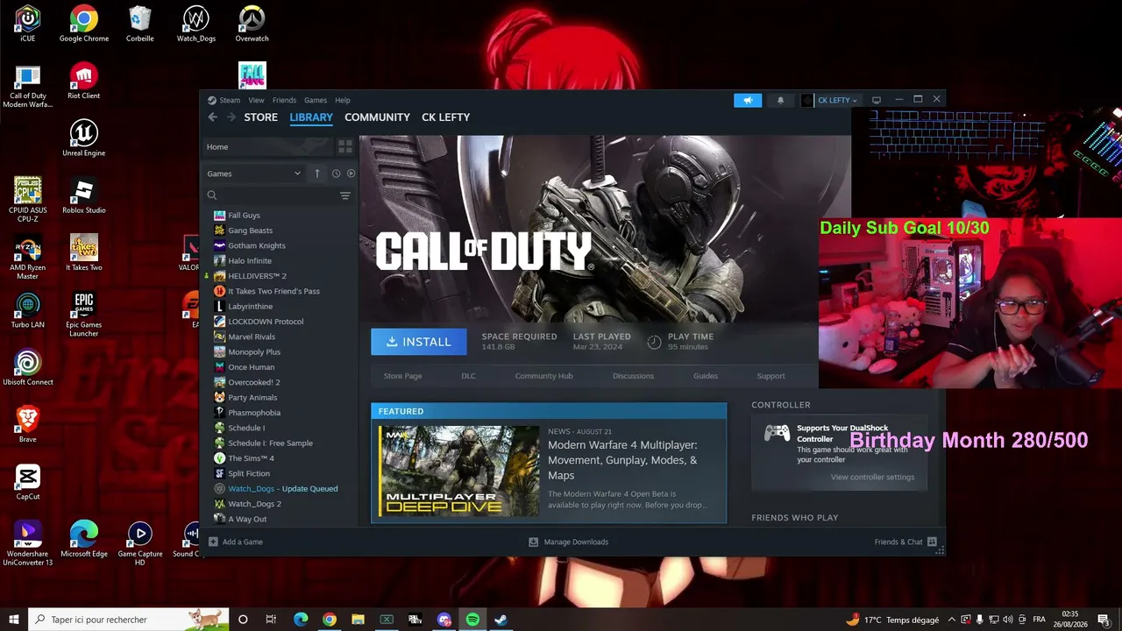This screenshot has width=1122, height=631.
Task: Open the Games menu
Action: tap(316, 100)
